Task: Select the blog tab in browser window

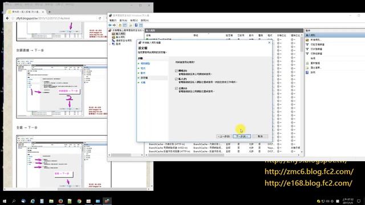Action: point(26,11)
